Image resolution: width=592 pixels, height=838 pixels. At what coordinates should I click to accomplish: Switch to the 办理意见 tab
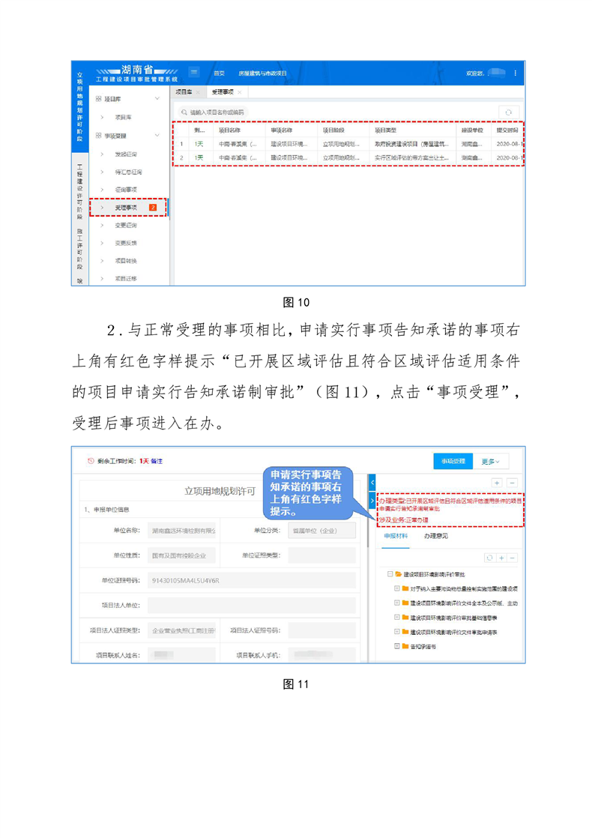click(435, 536)
